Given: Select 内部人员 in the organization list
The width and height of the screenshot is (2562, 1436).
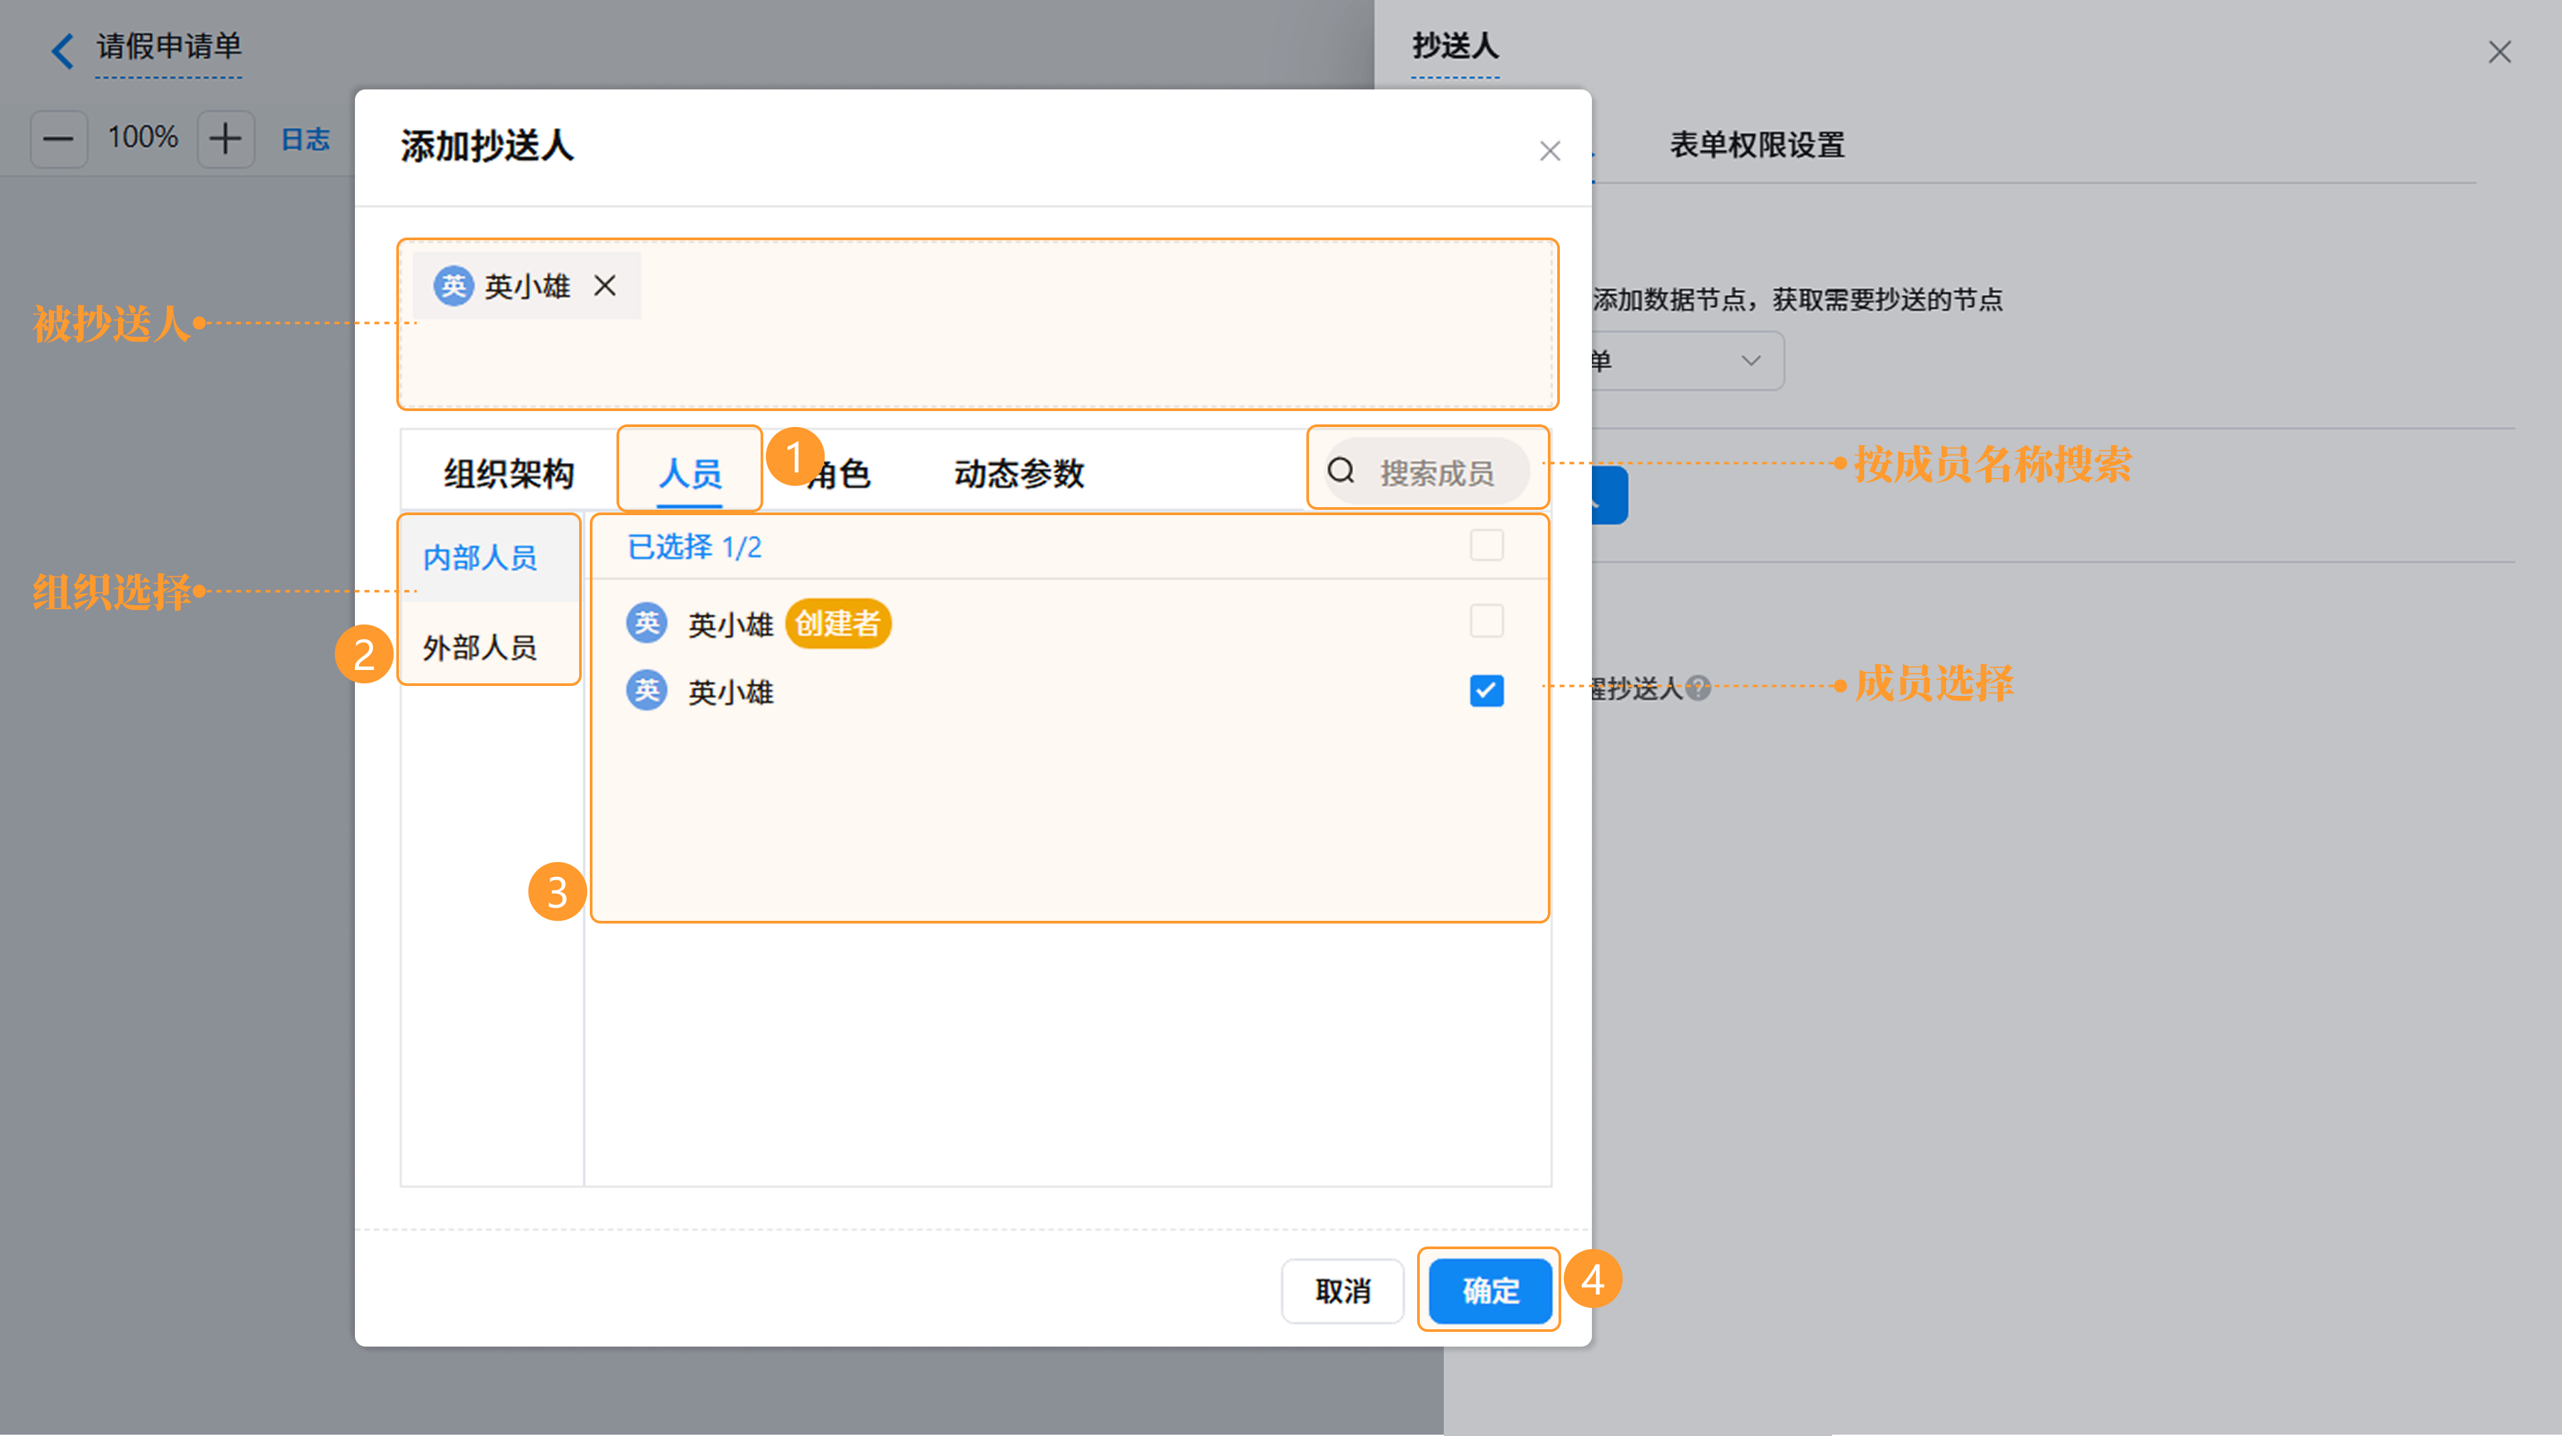Looking at the screenshot, I should tap(489, 558).
